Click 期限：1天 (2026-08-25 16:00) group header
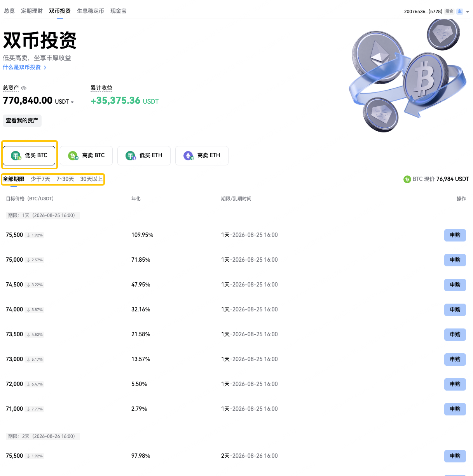The image size is (473, 476). coord(43,215)
